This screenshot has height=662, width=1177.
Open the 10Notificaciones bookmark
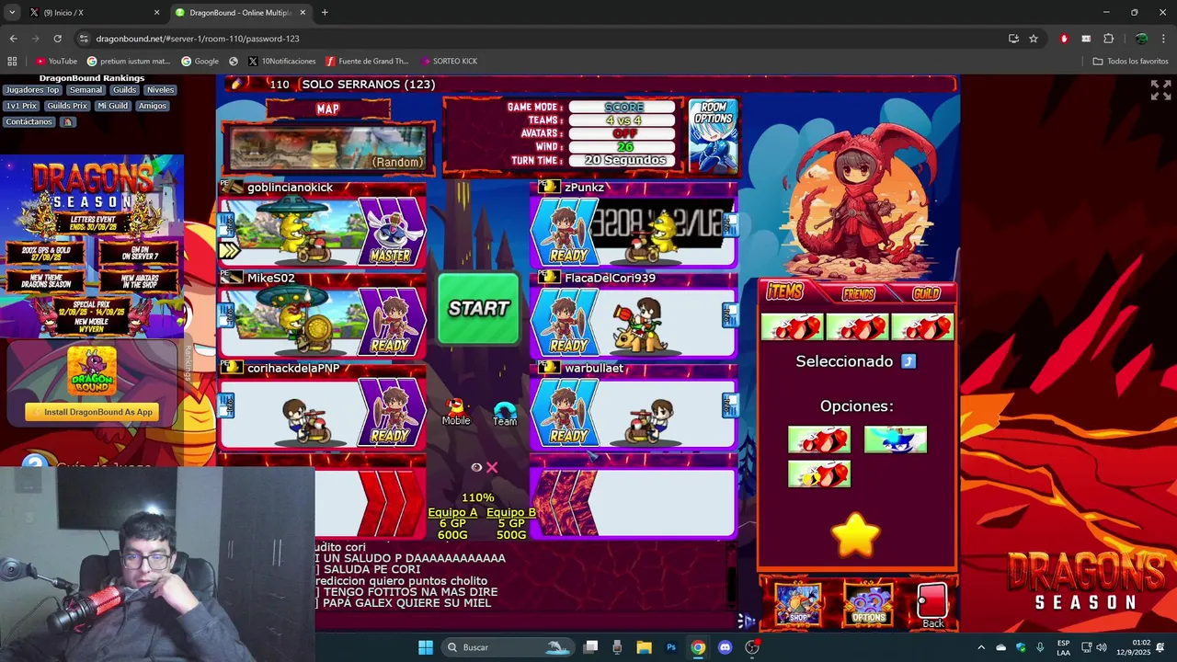282,62
